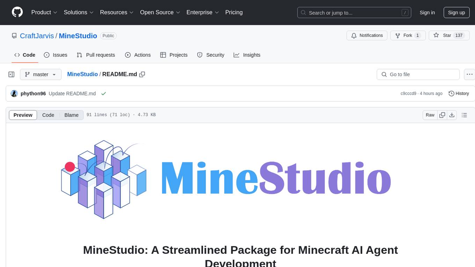Click the MineStudio logo image
Screen dimensions: 475x267
226,179
